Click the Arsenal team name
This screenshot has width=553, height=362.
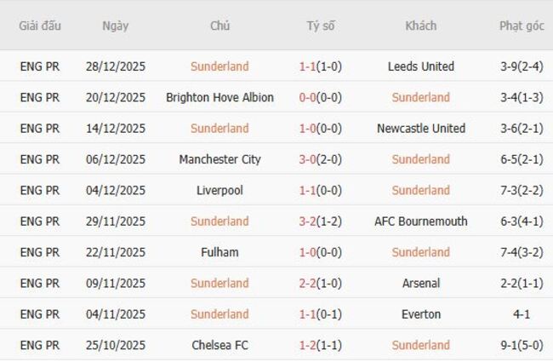[420, 283]
